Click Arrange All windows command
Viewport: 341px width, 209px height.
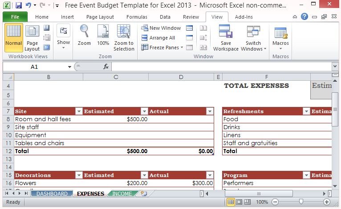tap(158, 38)
